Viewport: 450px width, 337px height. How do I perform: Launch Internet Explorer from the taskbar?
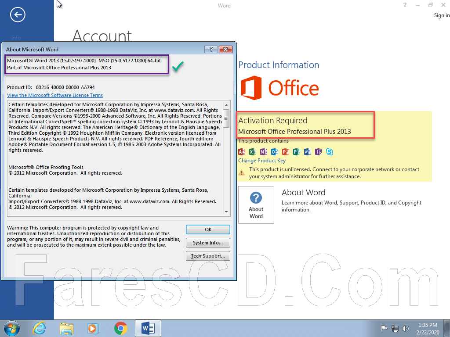39,328
